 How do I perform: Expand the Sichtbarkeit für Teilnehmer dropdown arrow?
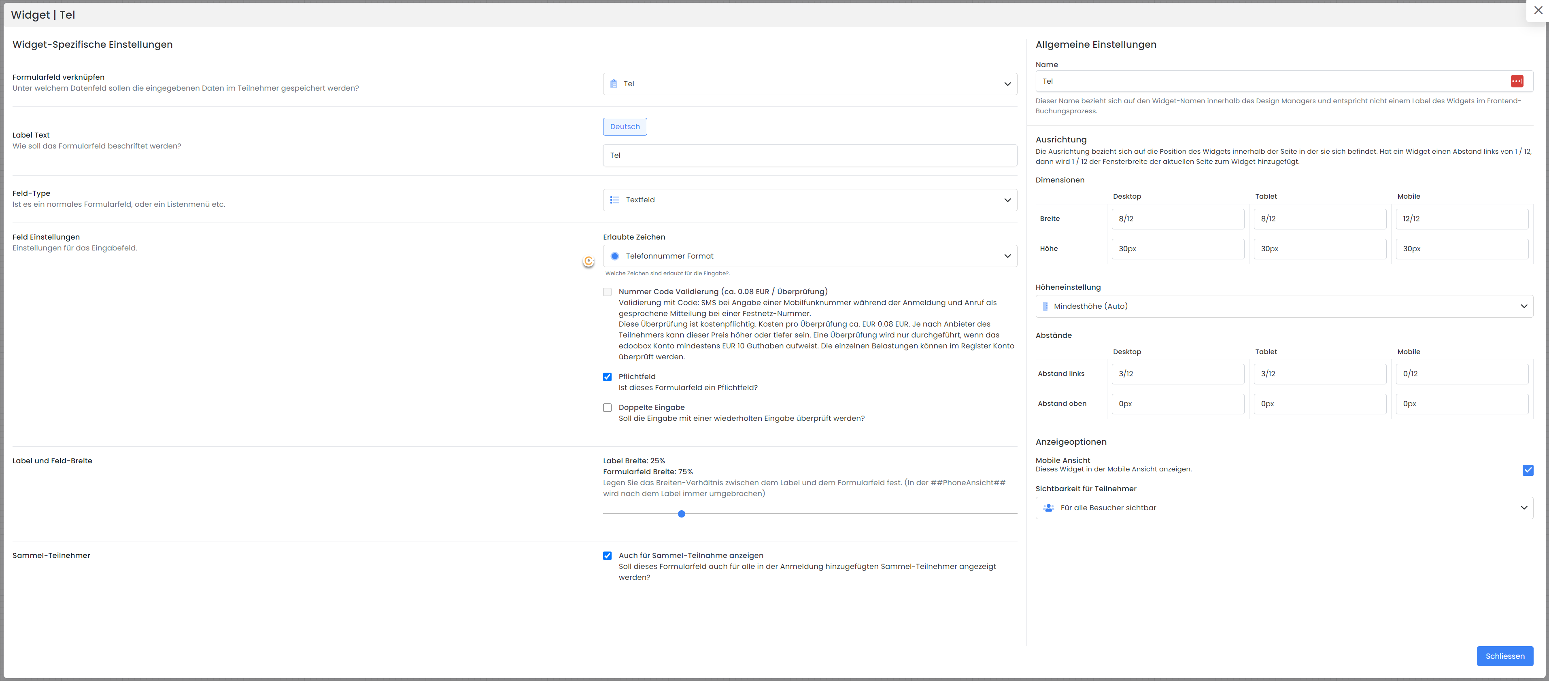[x=1524, y=508]
